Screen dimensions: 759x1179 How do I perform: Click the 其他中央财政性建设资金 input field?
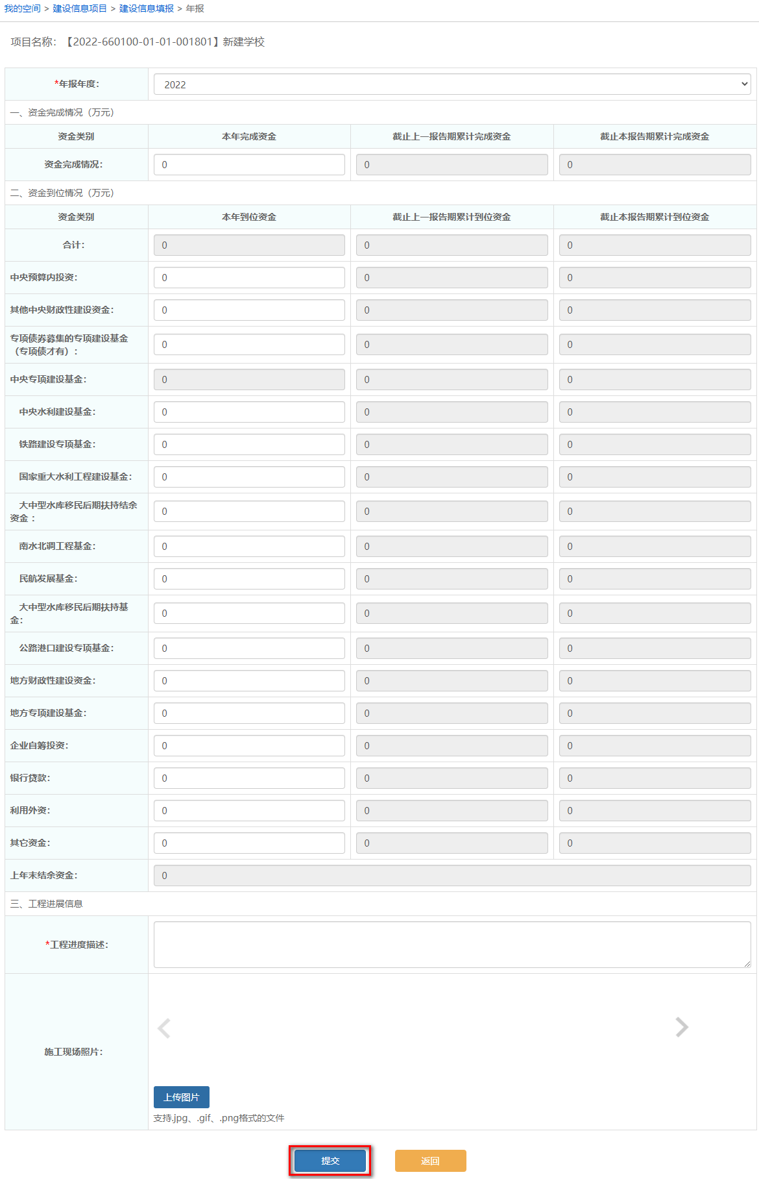coord(249,310)
